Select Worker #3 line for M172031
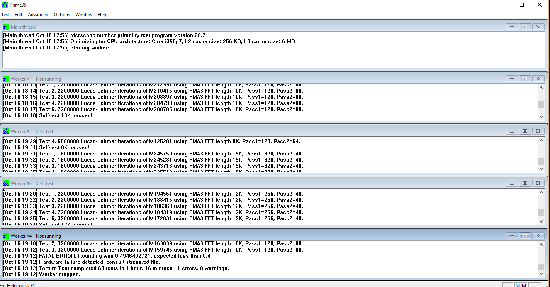This screenshot has height=287, width=550. pyautogui.click(x=153, y=218)
